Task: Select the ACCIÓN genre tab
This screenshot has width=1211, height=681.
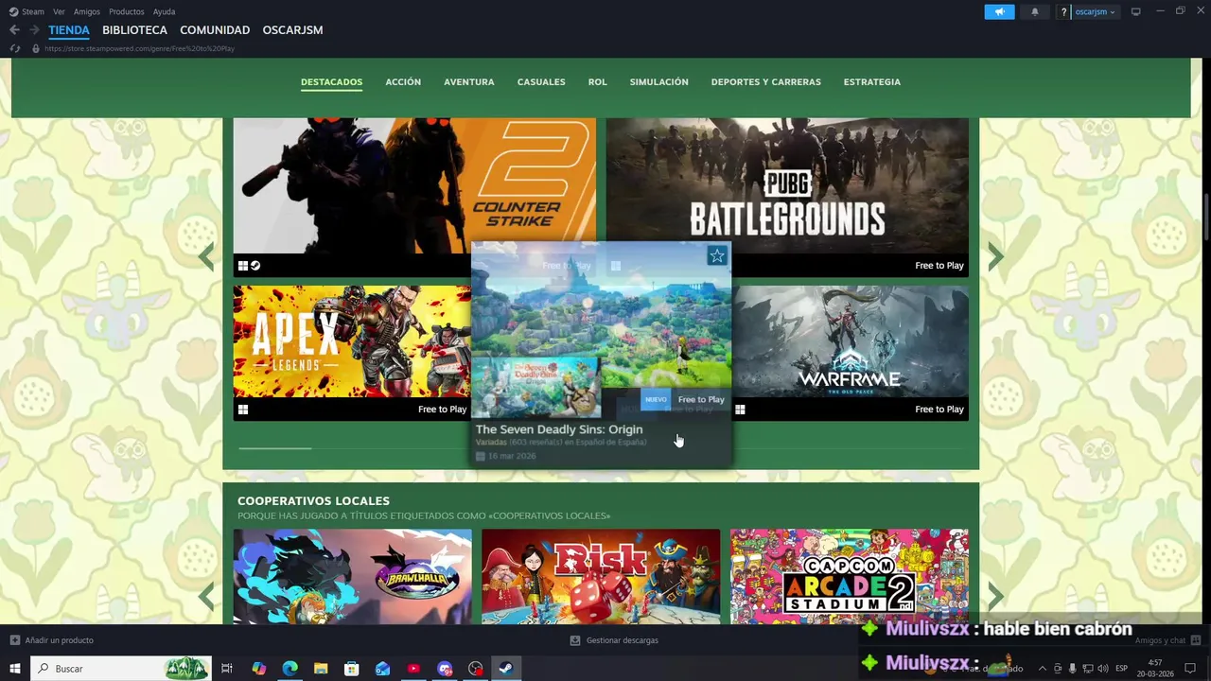Action: tap(403, 82)
